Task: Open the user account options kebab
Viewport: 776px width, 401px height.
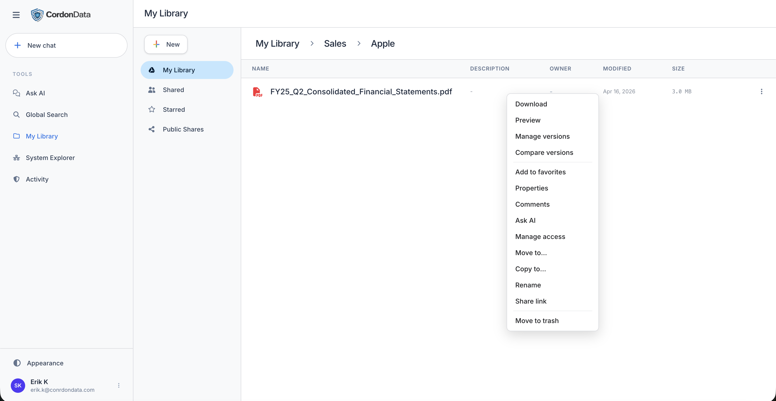Action: [x=119, y=385]
